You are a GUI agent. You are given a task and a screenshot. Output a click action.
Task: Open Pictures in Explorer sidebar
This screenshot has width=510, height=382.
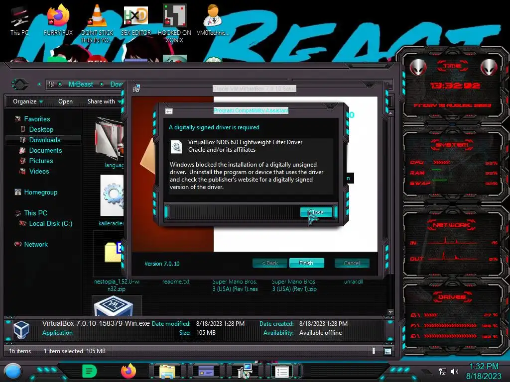41,161
